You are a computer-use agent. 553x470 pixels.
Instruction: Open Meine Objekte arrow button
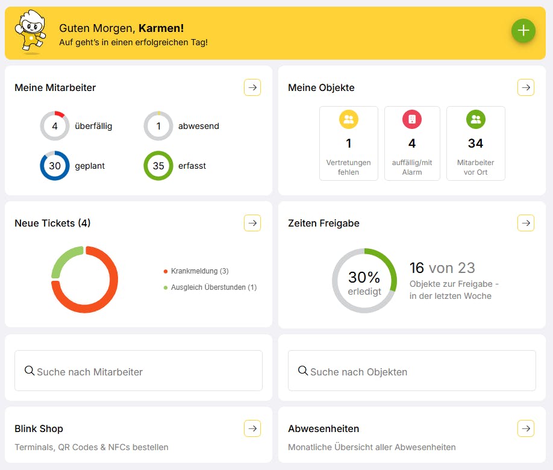(x=526, y=87)
